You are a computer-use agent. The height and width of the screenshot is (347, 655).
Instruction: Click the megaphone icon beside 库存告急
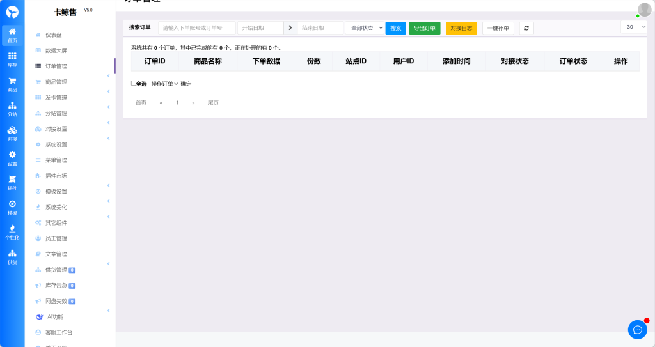[x=38, y=286]
